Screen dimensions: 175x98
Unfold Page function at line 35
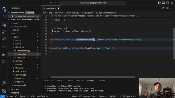point(49,48)
